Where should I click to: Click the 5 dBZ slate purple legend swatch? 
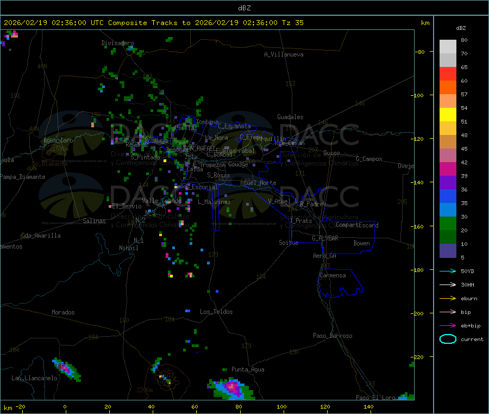[x=448, y=251]
